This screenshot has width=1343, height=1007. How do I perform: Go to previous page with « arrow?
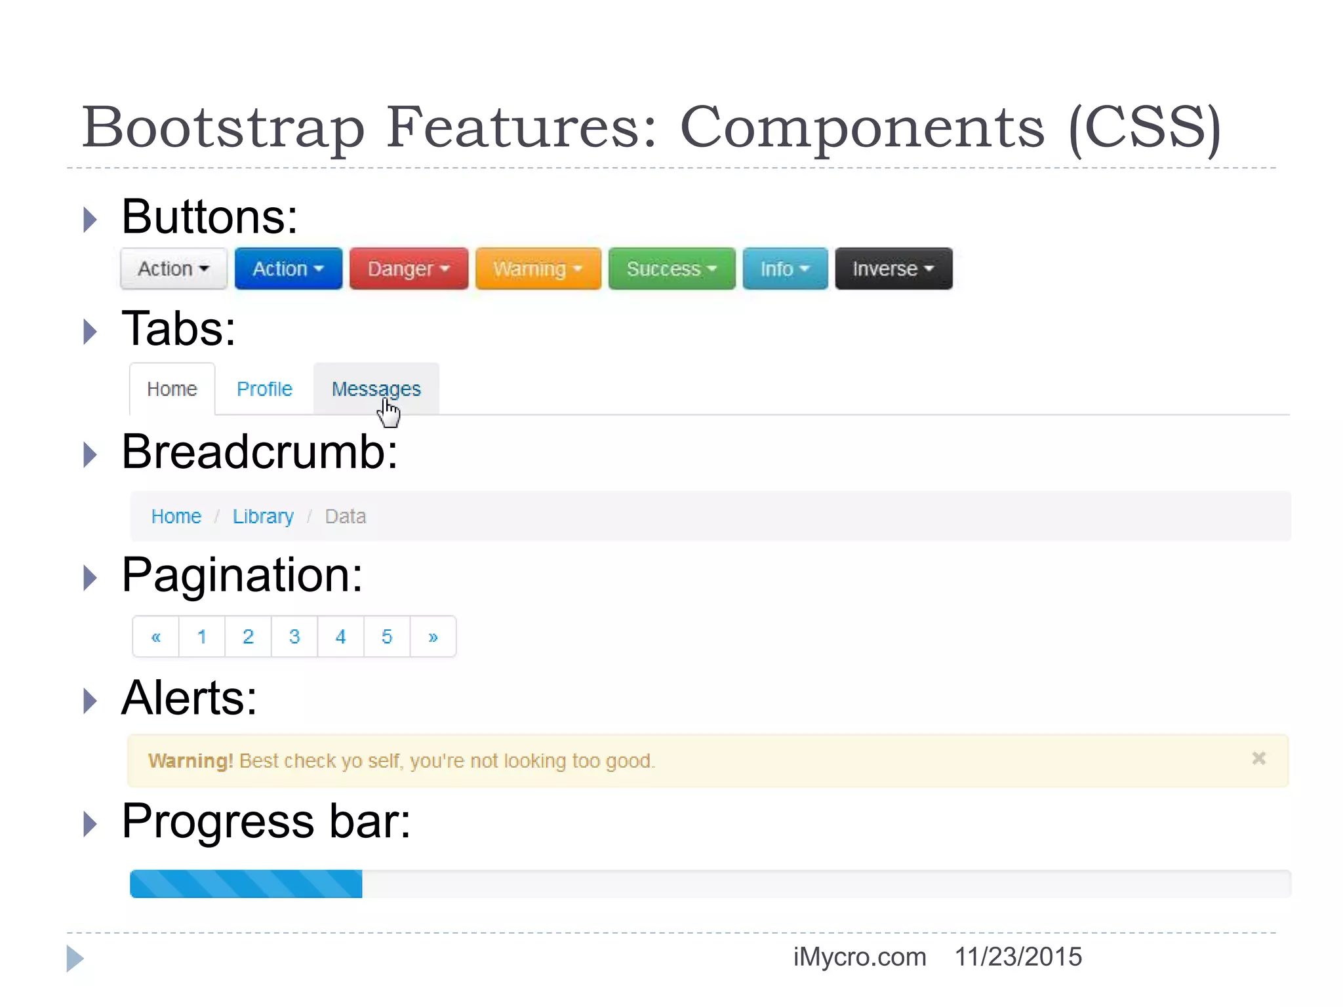156,637
